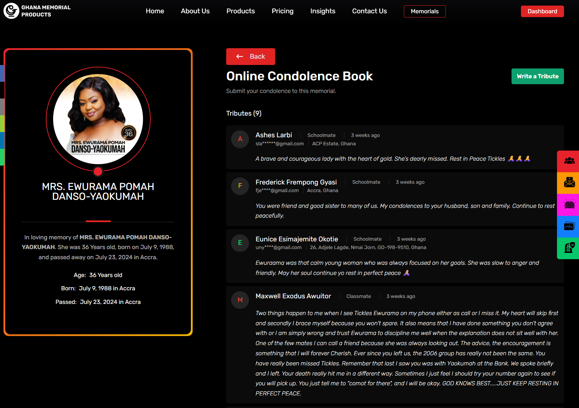The width and height of the screenshot is (579, 408).
Task: Click the gray share tab on left edge
Action: pyautogui.click(x=2, y=107)
